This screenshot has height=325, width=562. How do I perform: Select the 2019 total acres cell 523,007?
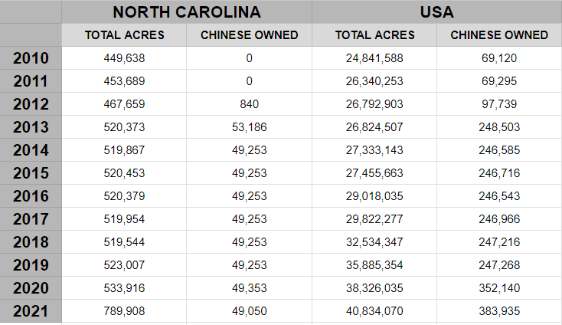(x=125, y=265)
